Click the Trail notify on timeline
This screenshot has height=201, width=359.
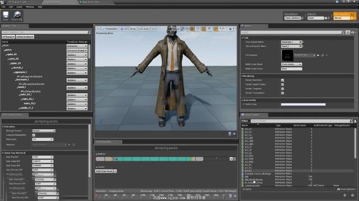115,159
